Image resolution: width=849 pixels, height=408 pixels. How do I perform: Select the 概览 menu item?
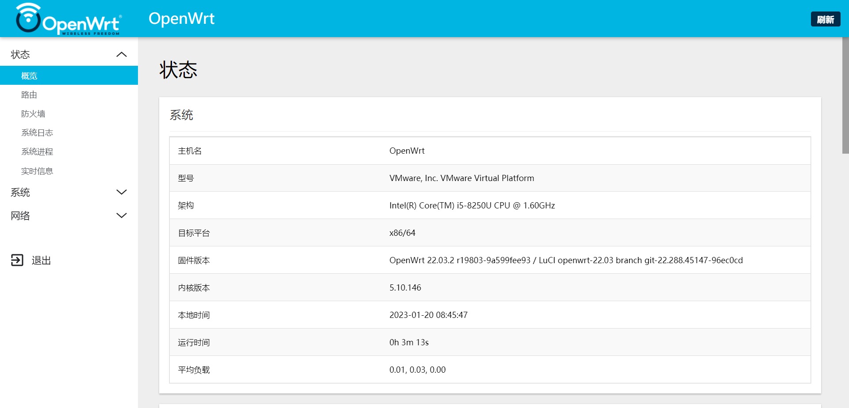click(x=69, y=76)
